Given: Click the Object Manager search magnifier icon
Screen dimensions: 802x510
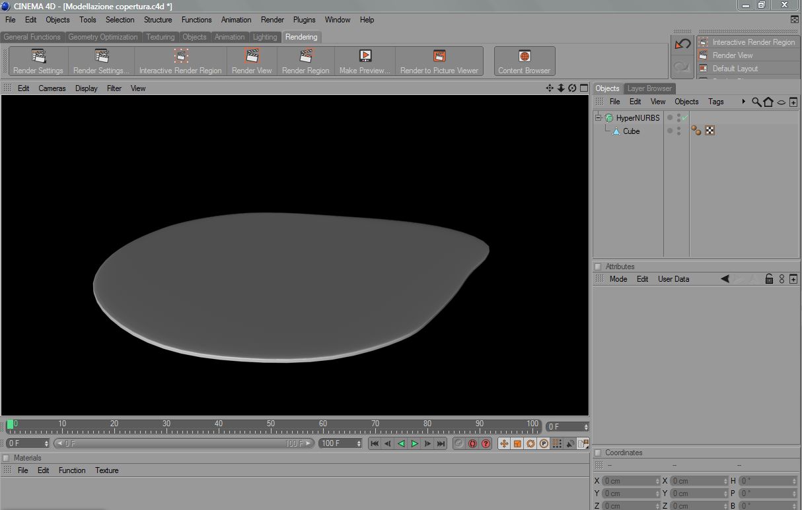Looking at the screenshot, I should coord(756,102).
